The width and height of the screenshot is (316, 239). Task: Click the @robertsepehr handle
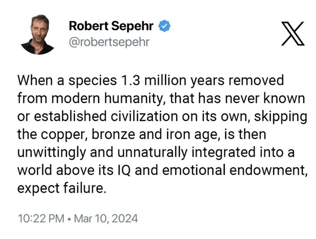coord(108,42)
